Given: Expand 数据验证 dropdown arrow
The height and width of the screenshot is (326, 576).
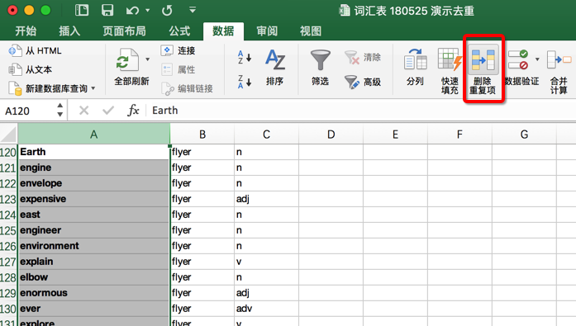Looking at the screenshot, I should click(537, 59).
